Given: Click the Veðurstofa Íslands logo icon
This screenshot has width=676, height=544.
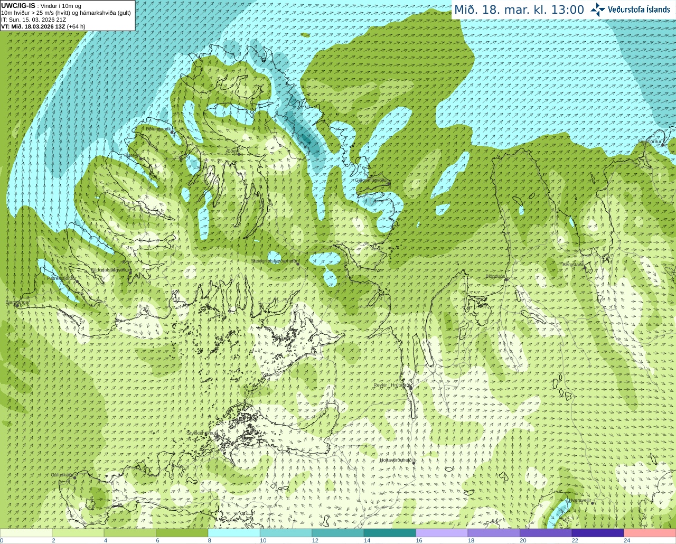Looking at the screenshot, I should tap(598, 10).
